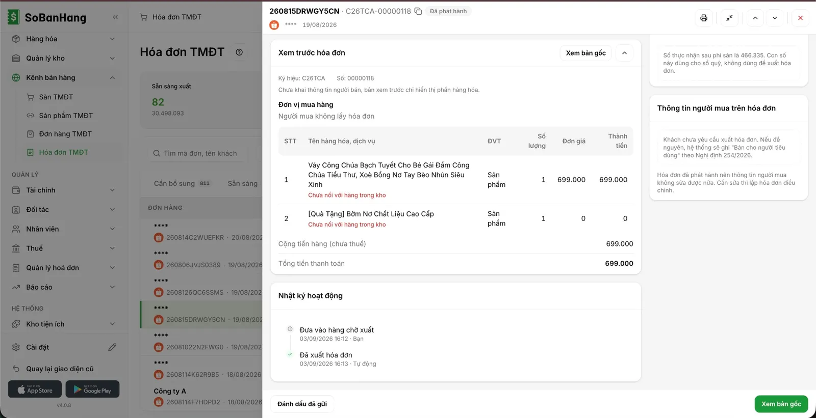Collapse the invoice panel size icon
The width and height of the screenshot is (816, 418).
(x=729, y=18)
